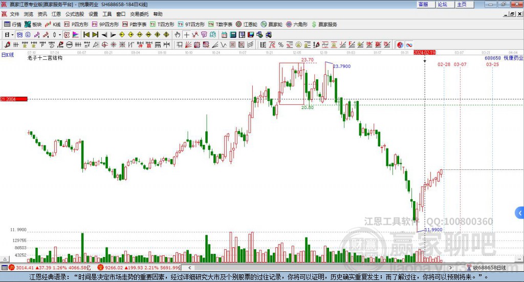
Task: Open the 赢家轮 wheel tool
Action: pos(272,25)
